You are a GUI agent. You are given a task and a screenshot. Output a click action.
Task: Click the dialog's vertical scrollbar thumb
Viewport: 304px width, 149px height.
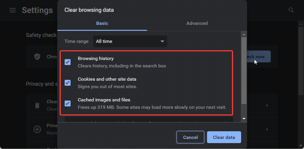[x=244, y=71]
